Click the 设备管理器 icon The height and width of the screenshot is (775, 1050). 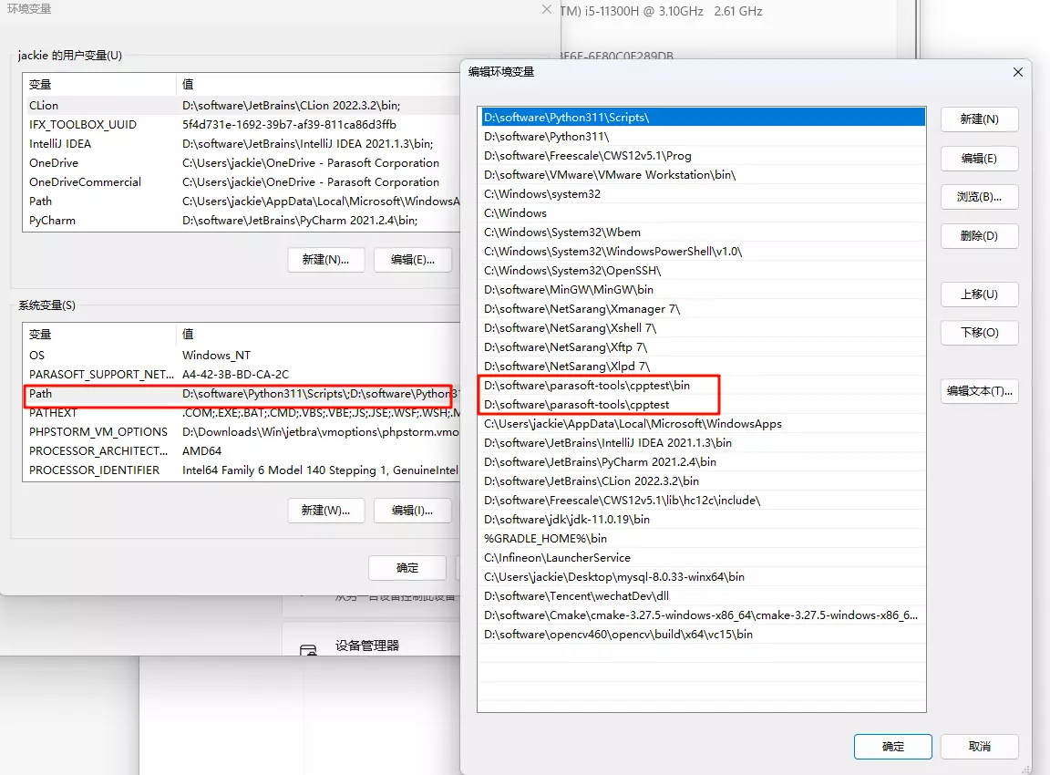tap(309, 650)
